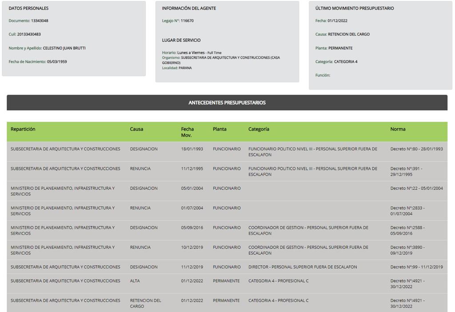Click the Fecha Mov. column header
Screen dimensions: 455x312
(187, 132)
